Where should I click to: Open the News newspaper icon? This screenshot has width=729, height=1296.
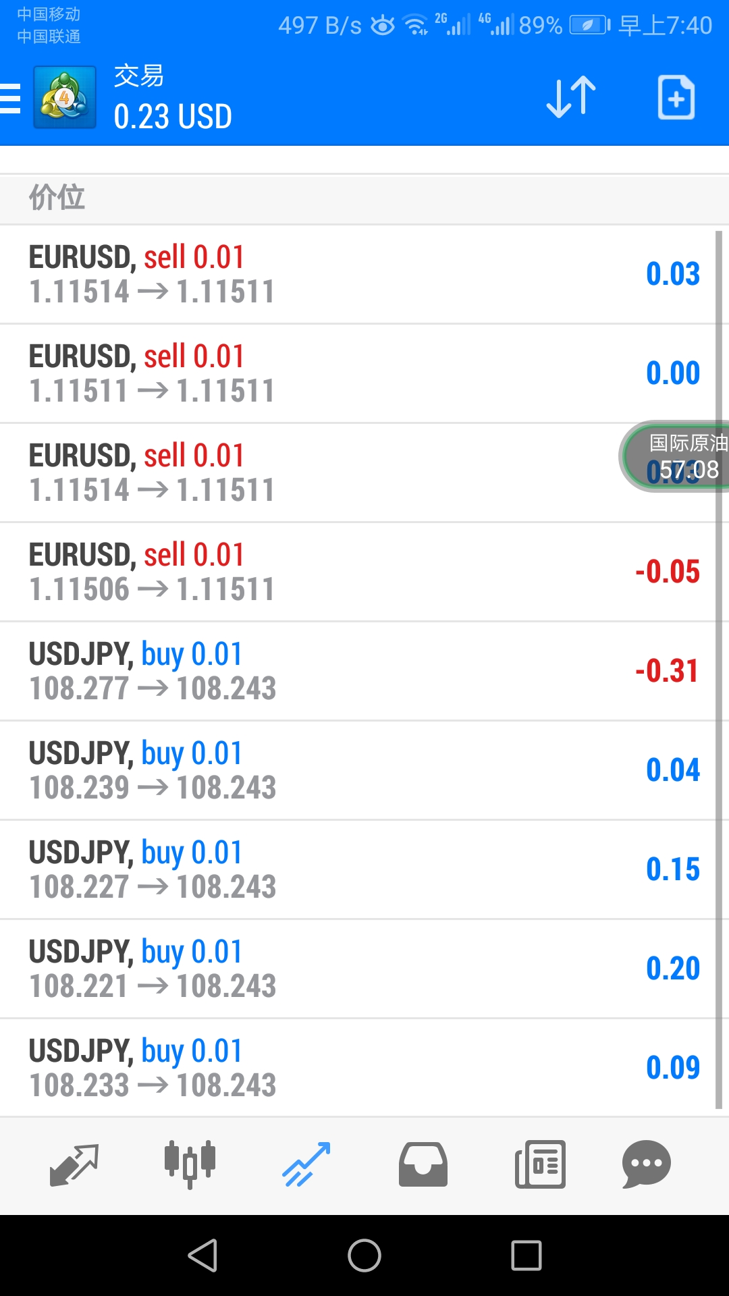point(540,1164)
